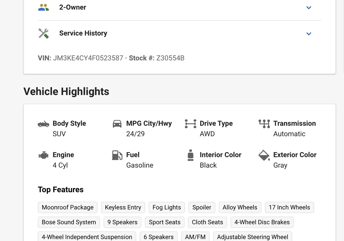Expand the 2-Owner section chevron
344x241 pixels.
pyautogui.click(x=309, y=7)
